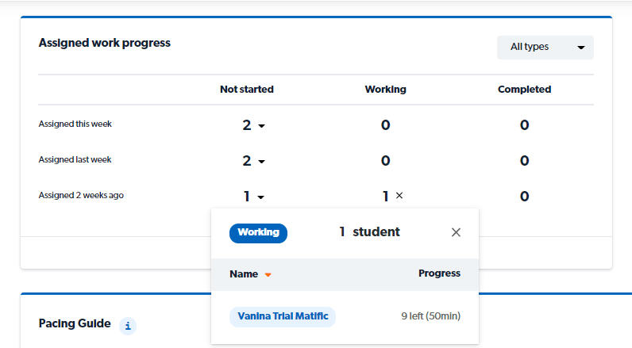Click the 9 left (50min) progress text

click(x=430, y=317)
